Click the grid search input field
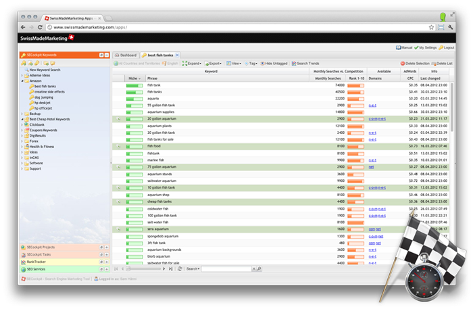 226,268
